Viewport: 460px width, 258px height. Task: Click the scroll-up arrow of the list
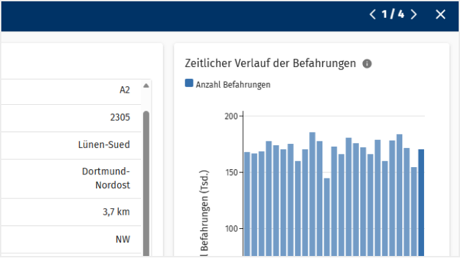[146, 86]
